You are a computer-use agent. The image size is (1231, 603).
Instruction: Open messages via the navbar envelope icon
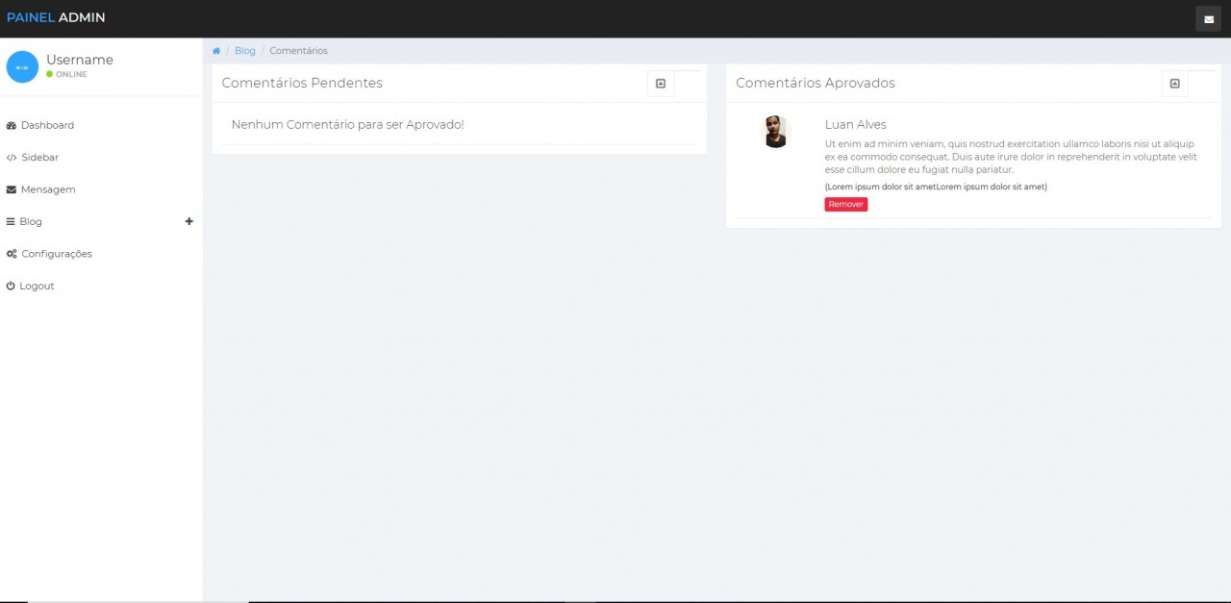click(1208, 18)
